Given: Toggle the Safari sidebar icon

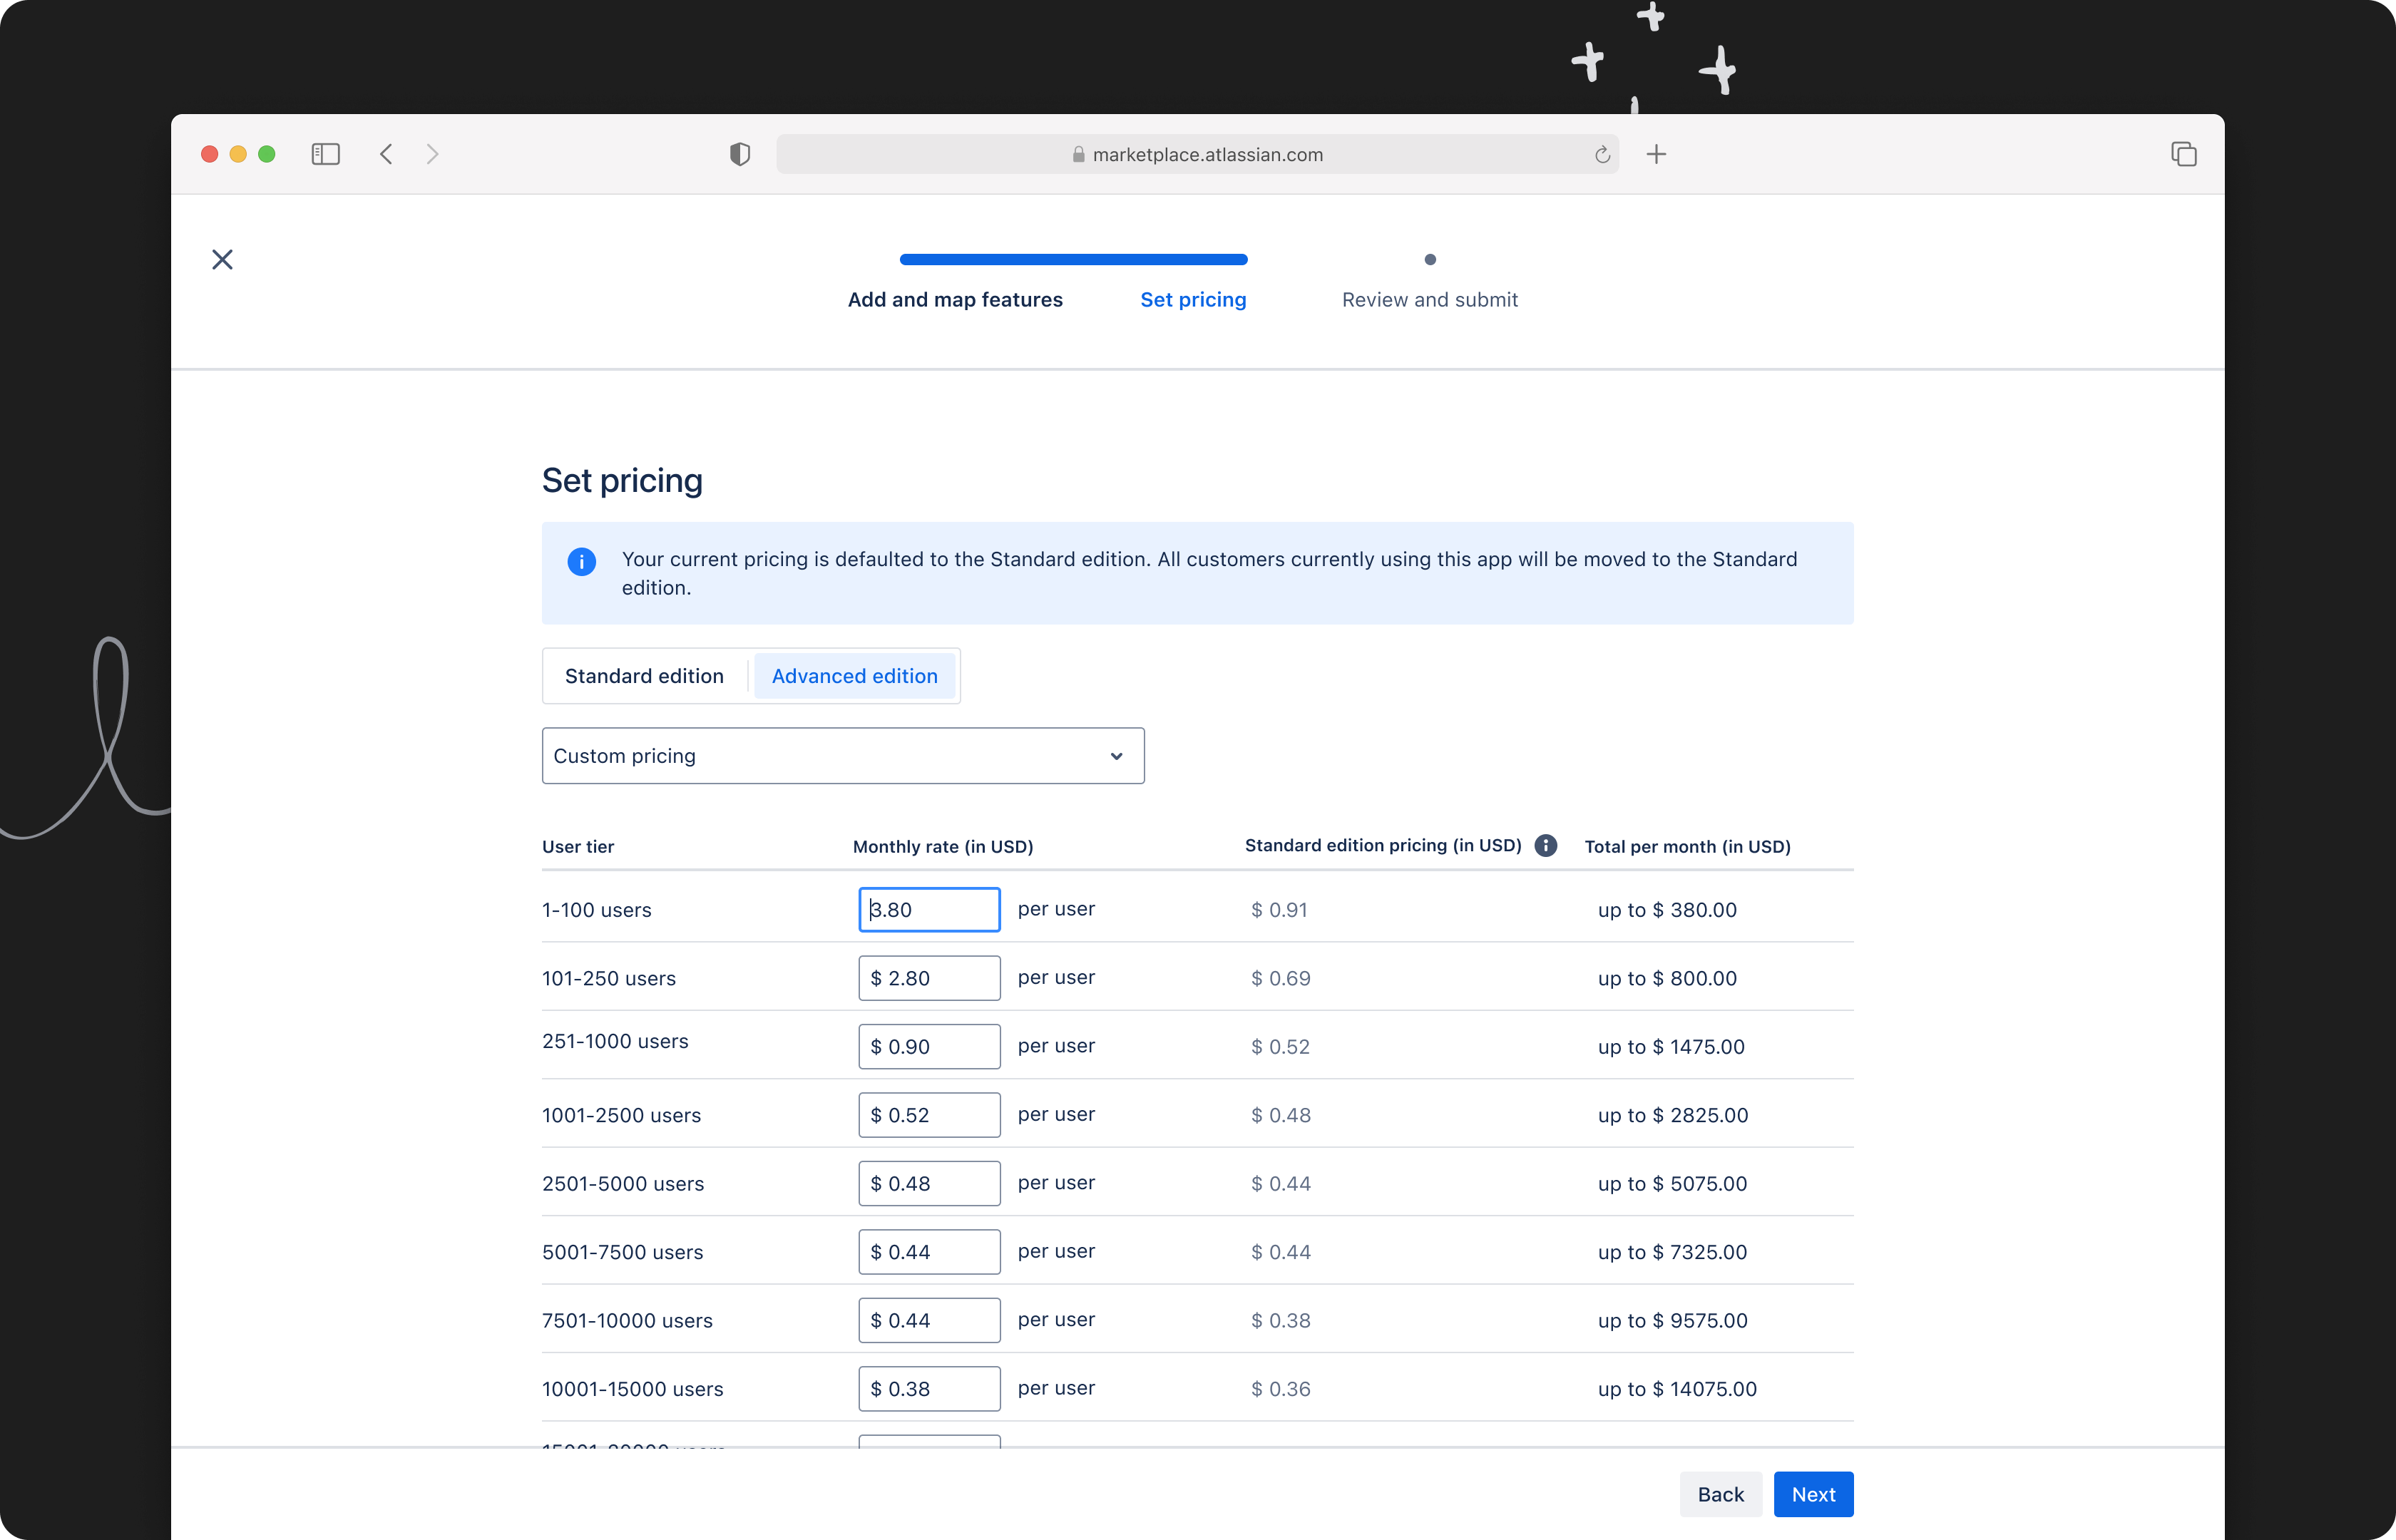Looking at the screenshot, I should (x=325, y=154).
